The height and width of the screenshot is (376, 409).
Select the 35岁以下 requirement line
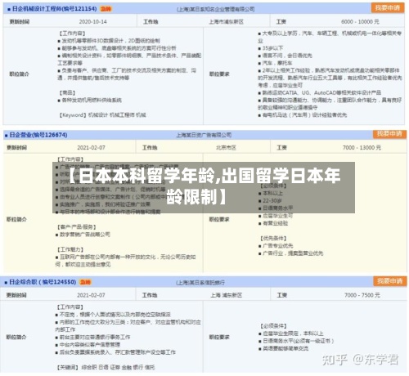(x=271, y=48)
